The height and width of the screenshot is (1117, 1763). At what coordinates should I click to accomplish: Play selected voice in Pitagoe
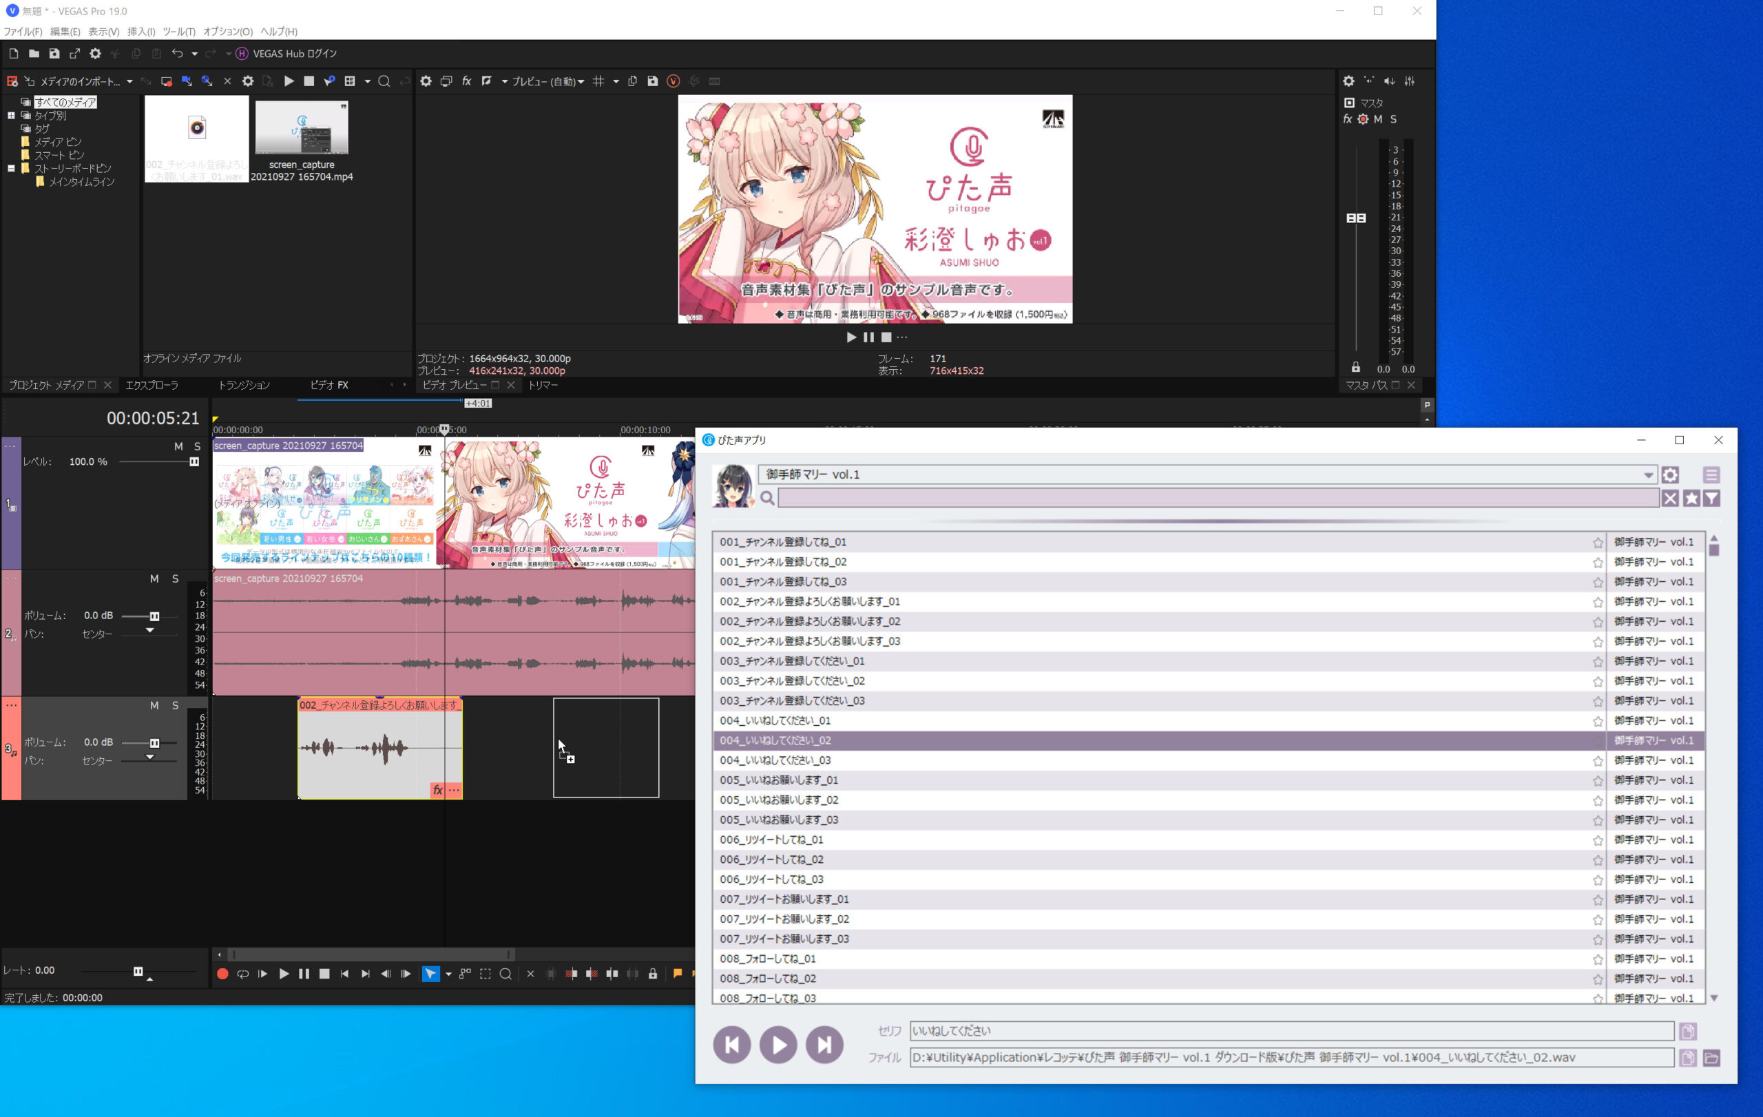tap(778, 1045)
